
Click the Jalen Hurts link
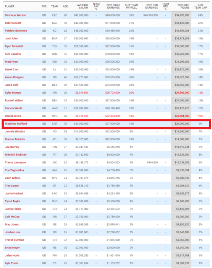(12, 255)
